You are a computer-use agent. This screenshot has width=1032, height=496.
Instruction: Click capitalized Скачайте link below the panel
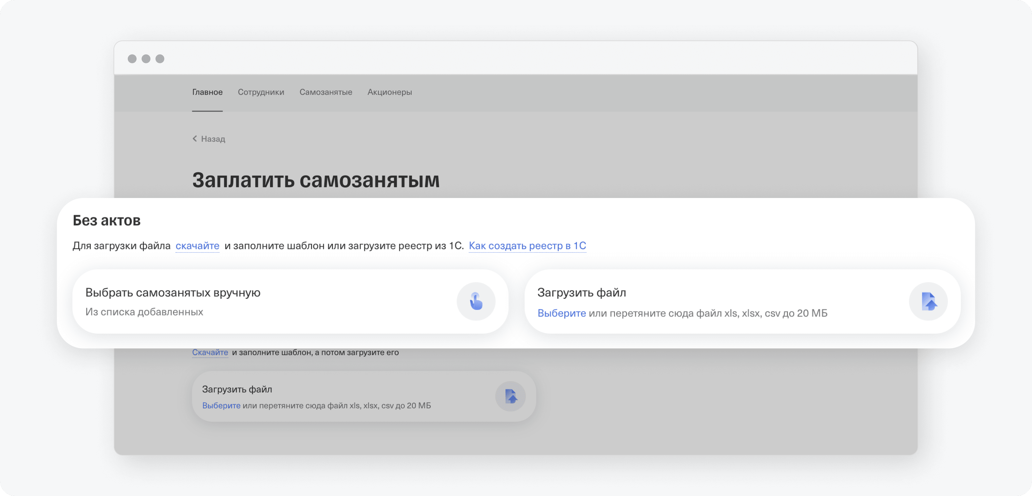point(210,352)
